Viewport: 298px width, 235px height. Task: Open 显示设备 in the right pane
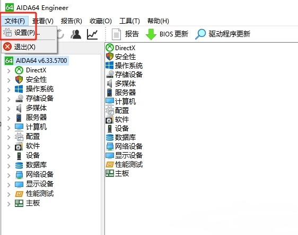pyautogui.click(x=124, y=155)
